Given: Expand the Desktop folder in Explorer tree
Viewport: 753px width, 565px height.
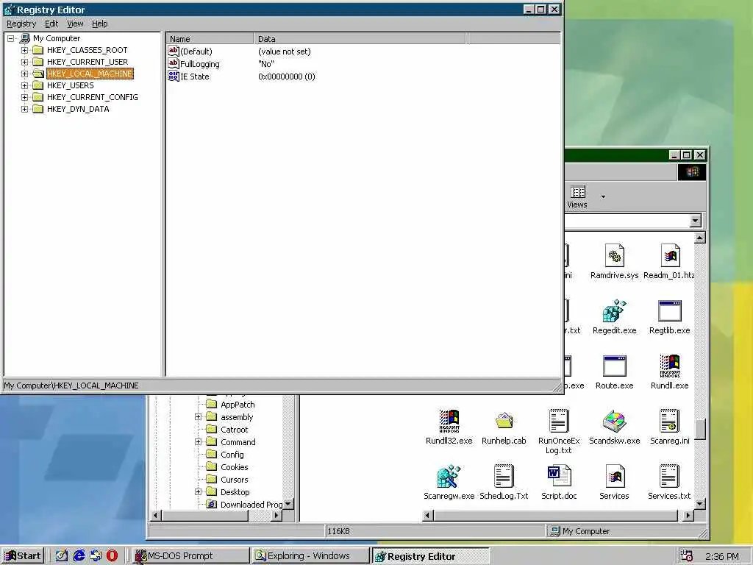Looking at the screenshot, I should pos(198,492).
